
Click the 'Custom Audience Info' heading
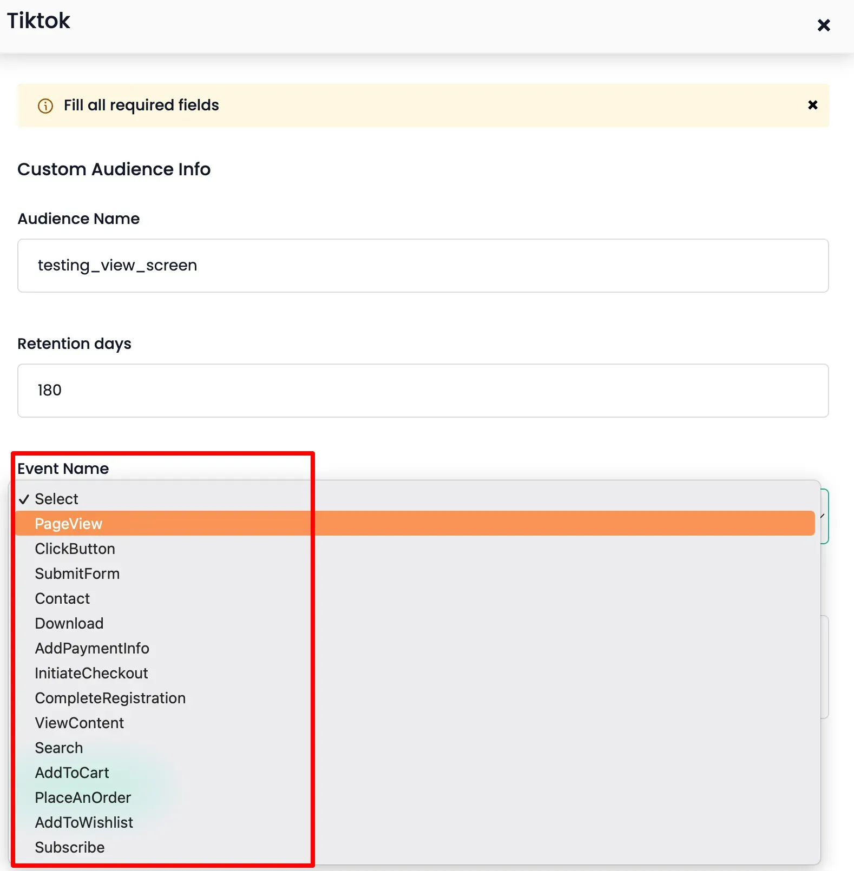tap(114, 169)
